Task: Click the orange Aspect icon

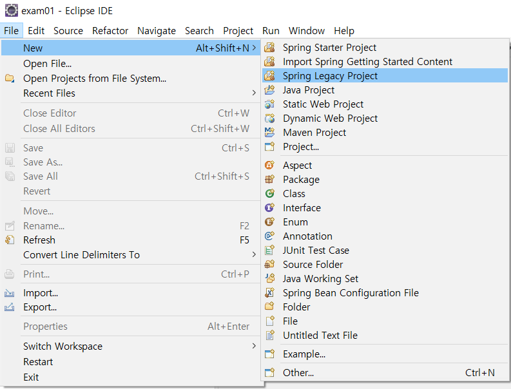Action: pos(269,165)
